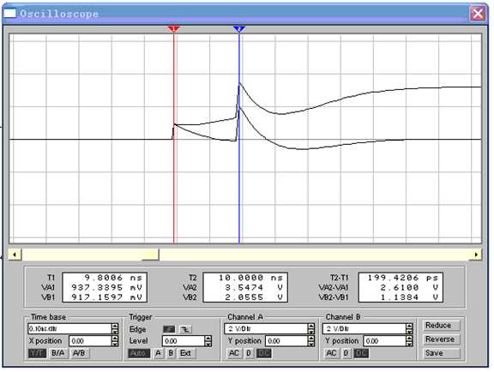Click the Oscilloscope title bar icon
Image resolution: width=494 pixels, height=372 pixels.
[9, 13]
